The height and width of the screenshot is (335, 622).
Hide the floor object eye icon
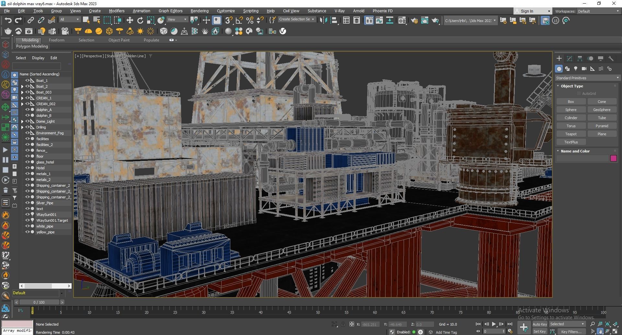pos(28,156)
